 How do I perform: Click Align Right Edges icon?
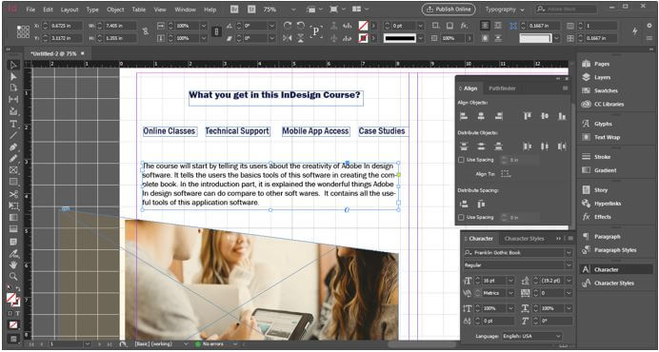click(x=498, y=116)
